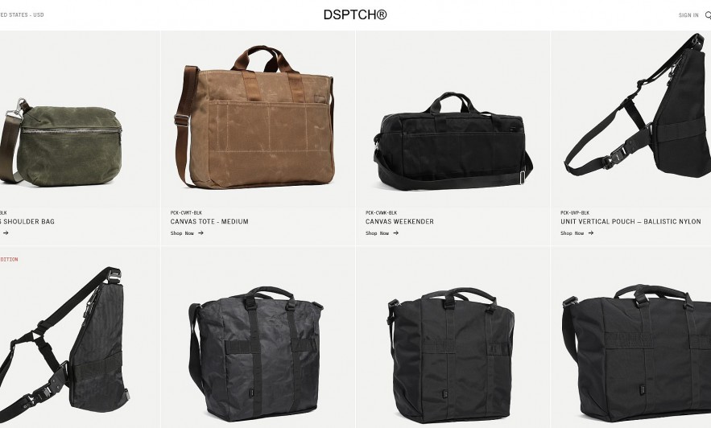Click the DSPTCH logo

[355, 14]
